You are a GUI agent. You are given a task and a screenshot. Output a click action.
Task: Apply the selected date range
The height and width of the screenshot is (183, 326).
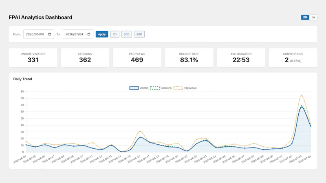pyautogui.click(x=102, y=34)
